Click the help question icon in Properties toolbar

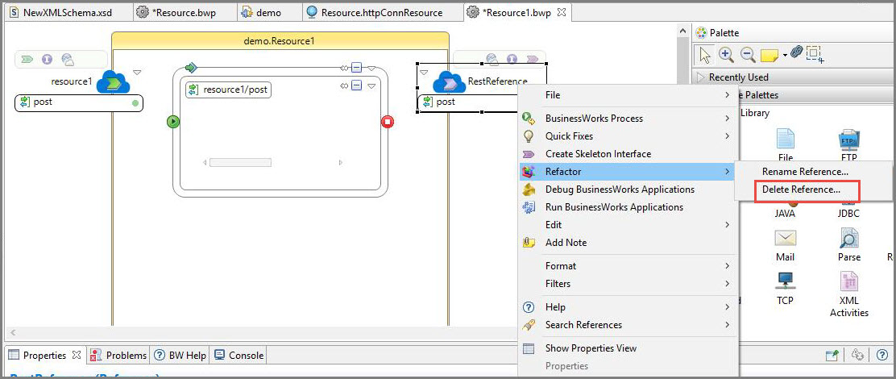coord(881,355)
